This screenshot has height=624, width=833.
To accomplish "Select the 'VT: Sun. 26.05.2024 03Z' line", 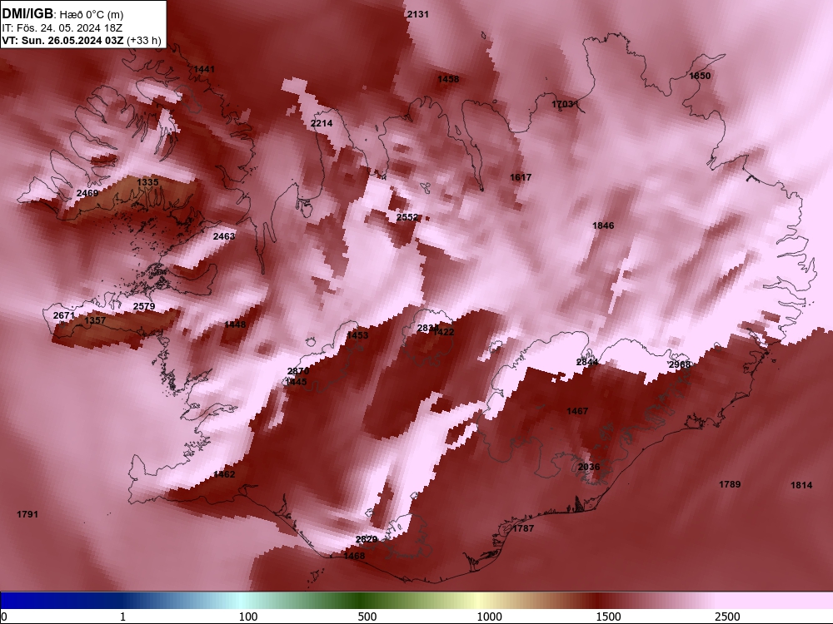I will tap(62, 40).
